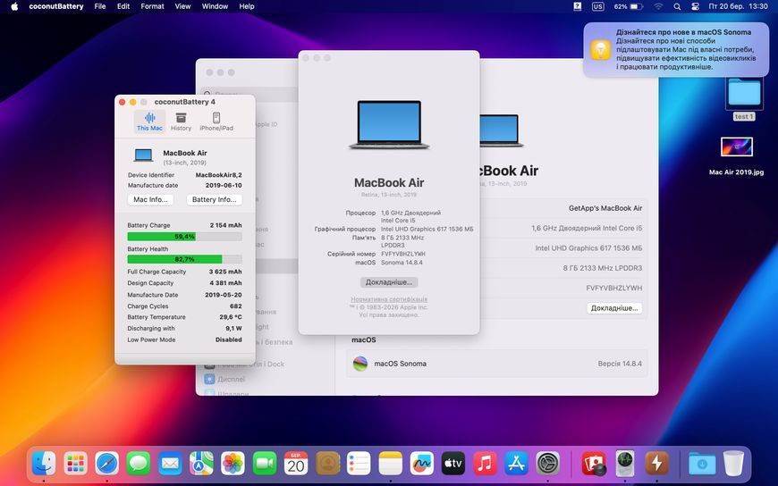Viewport: 778px width, 486px height.
Task: Open Spotlight search from the menu bar
Action: coord(677,6)
